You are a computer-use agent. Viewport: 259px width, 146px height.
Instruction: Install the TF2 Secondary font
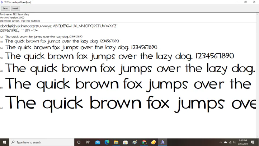point(15,8)
